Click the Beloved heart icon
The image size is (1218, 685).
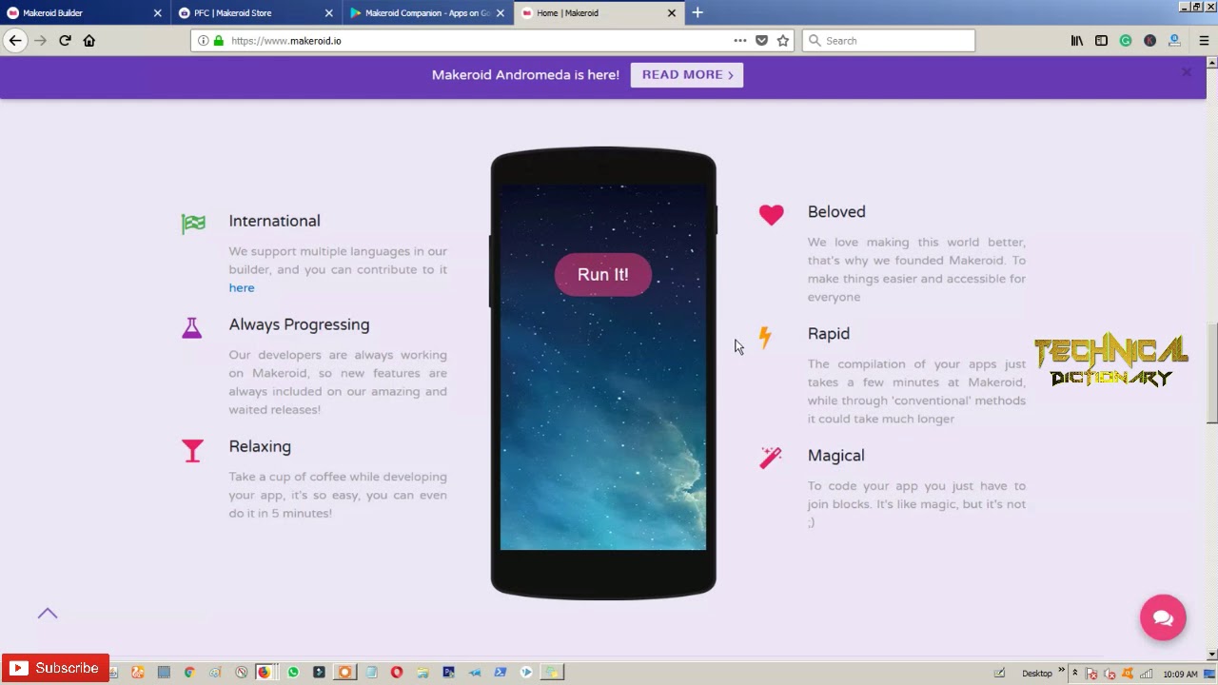pyautogui.click(x=772, y=215)
